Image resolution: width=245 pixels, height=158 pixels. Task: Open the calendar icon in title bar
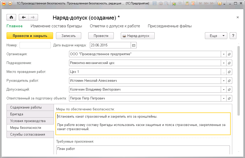point(193,4)
